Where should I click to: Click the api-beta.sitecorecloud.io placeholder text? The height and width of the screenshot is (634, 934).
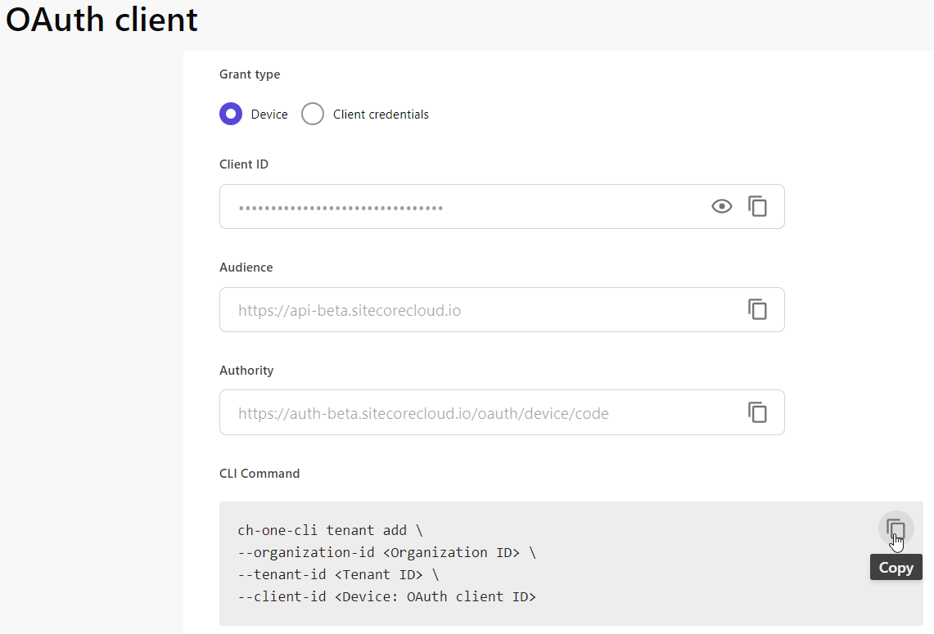(x=349, y=310)
